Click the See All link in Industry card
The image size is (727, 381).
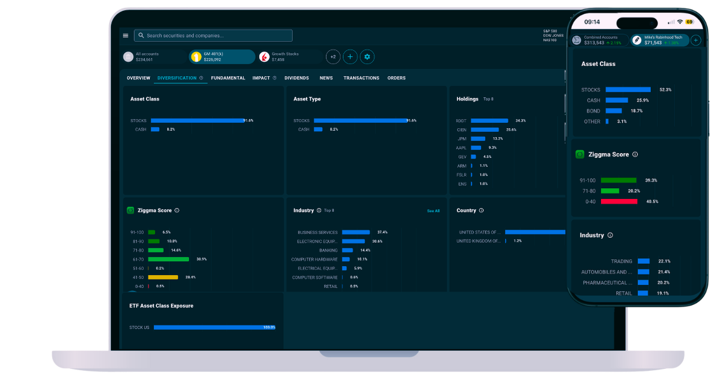pos(433,211)
